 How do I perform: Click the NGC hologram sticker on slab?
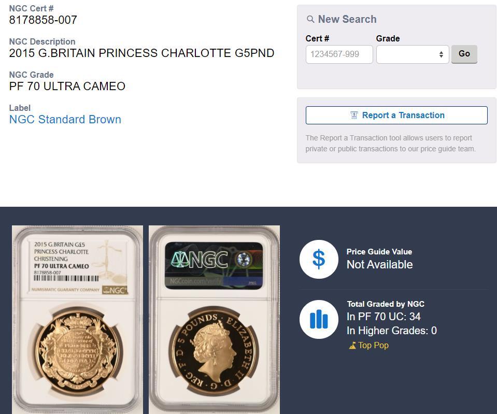click(x=214, y=266)
